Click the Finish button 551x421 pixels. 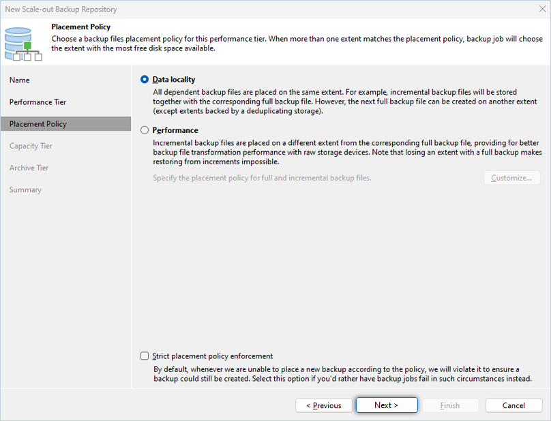click(x=450, y=405)
